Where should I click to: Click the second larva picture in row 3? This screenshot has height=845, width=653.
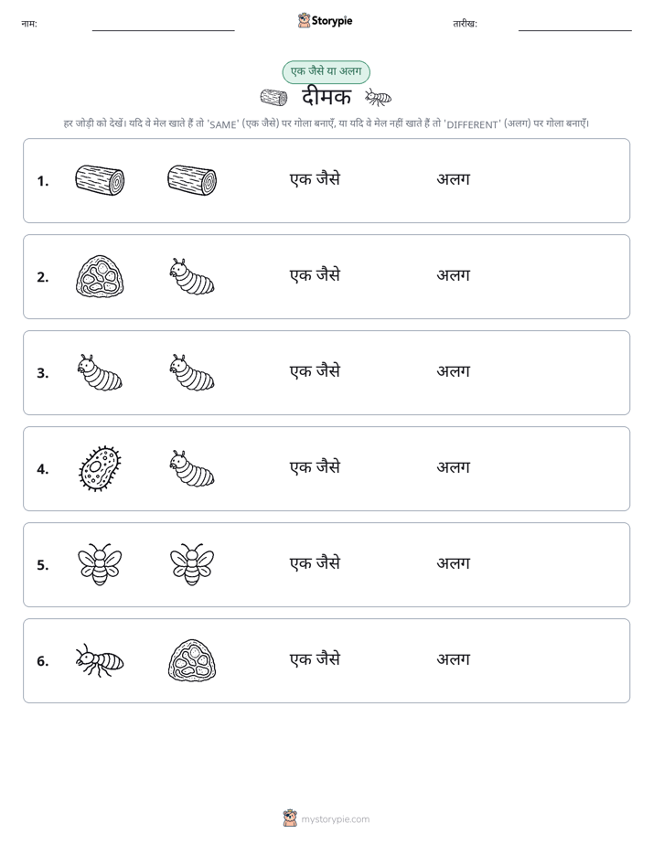click(192, 372)
